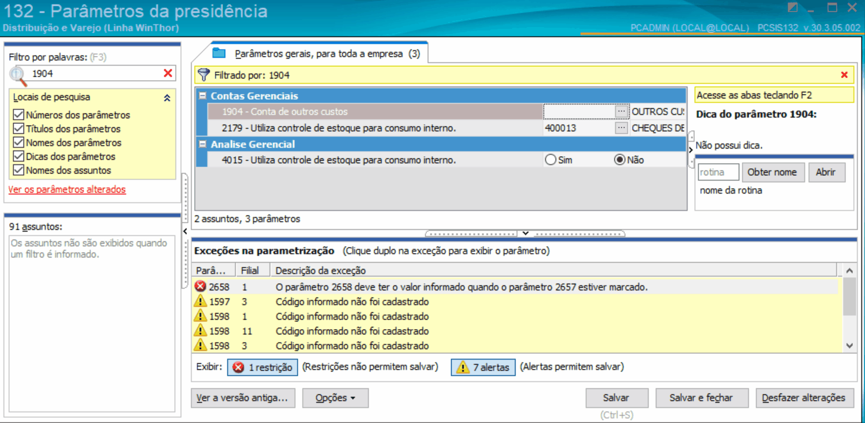Click the exceptions list scrollbar thumb
Screen dimensions: 865x423
[849, 297]
